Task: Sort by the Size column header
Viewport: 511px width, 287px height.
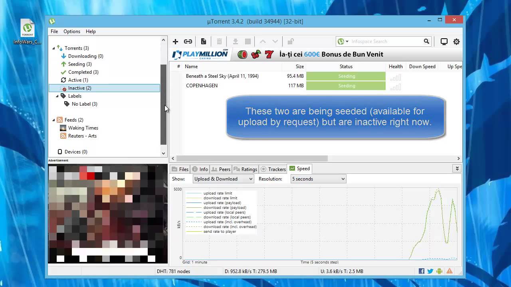Action: click(x=300, y=67)
